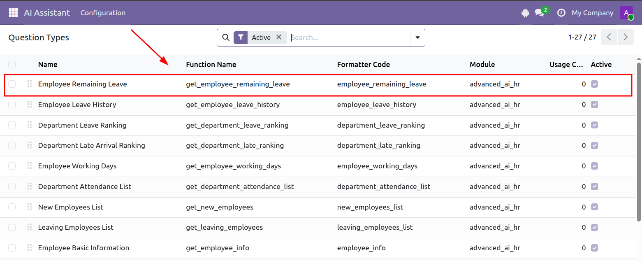Select the New Employees List row checkbox

(x=12, y=207)
